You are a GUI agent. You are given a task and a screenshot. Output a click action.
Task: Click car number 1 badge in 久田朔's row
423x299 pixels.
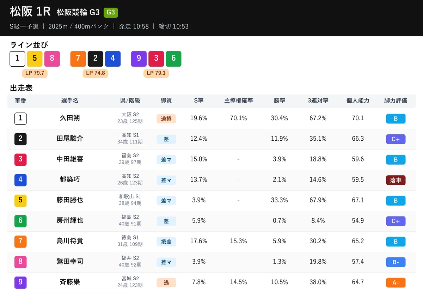(x=20, y=118)
